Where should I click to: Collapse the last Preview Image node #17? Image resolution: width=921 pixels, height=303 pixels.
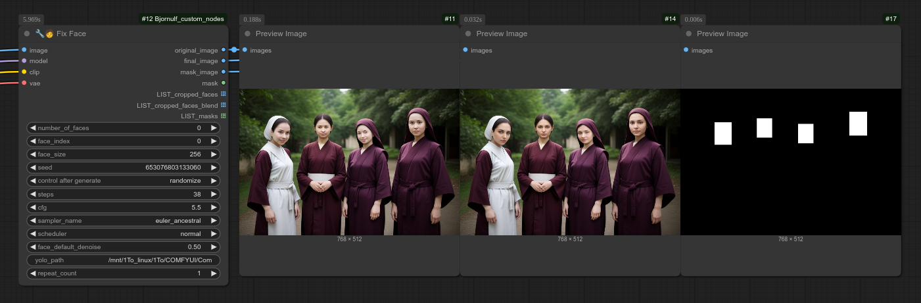[689, 34]
